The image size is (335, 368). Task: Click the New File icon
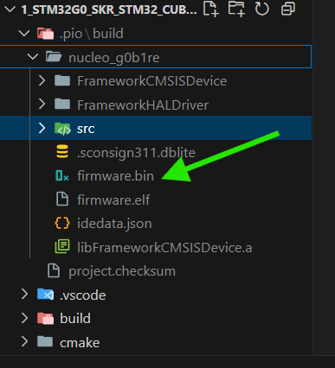click(x=210, y=9)
